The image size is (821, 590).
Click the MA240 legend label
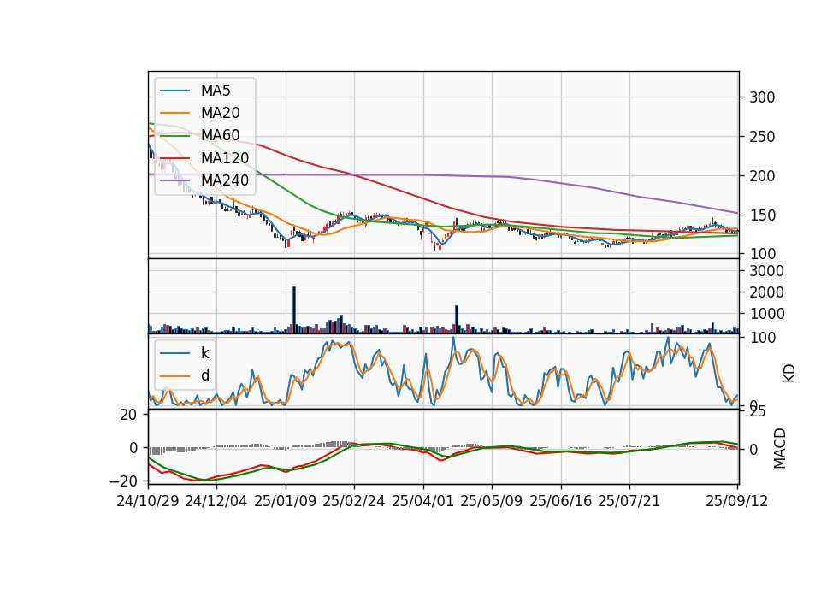coord(225,180)
